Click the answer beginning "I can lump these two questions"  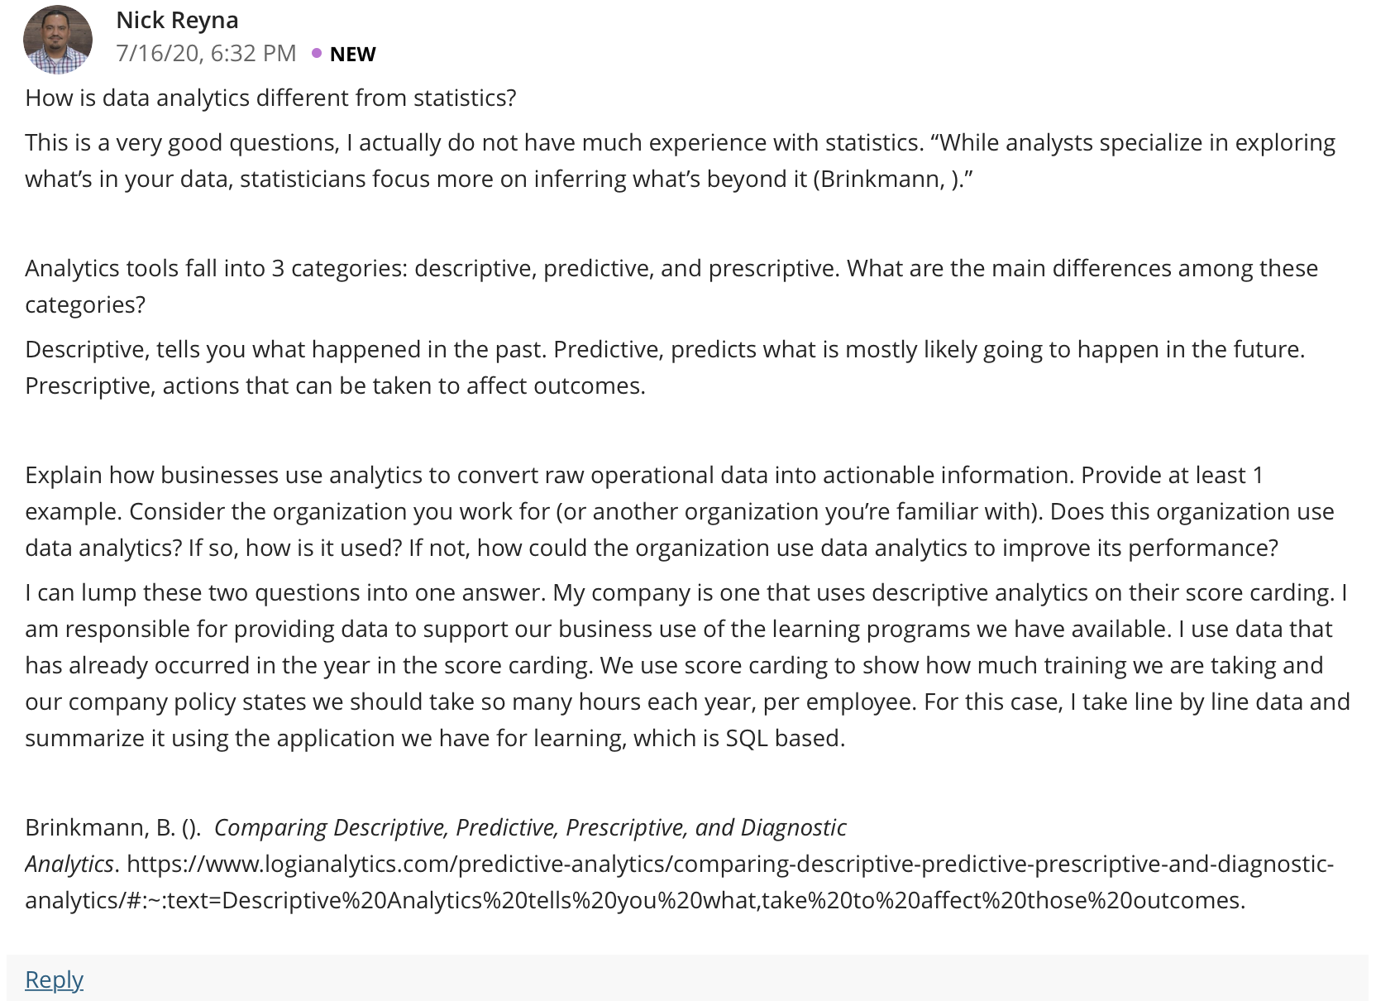(x=687, y=665)
